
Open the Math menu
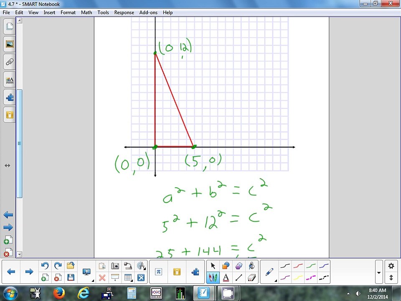[86, 13]
